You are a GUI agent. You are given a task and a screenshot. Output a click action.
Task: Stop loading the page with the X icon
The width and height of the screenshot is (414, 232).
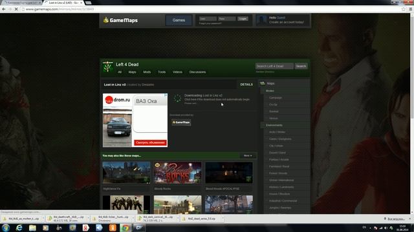point(16,9)
